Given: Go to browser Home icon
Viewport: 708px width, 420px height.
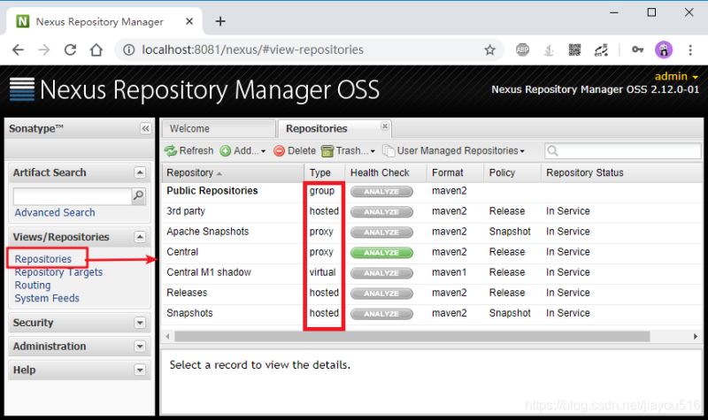Looking at the screenshot, I should click(96, 50).
